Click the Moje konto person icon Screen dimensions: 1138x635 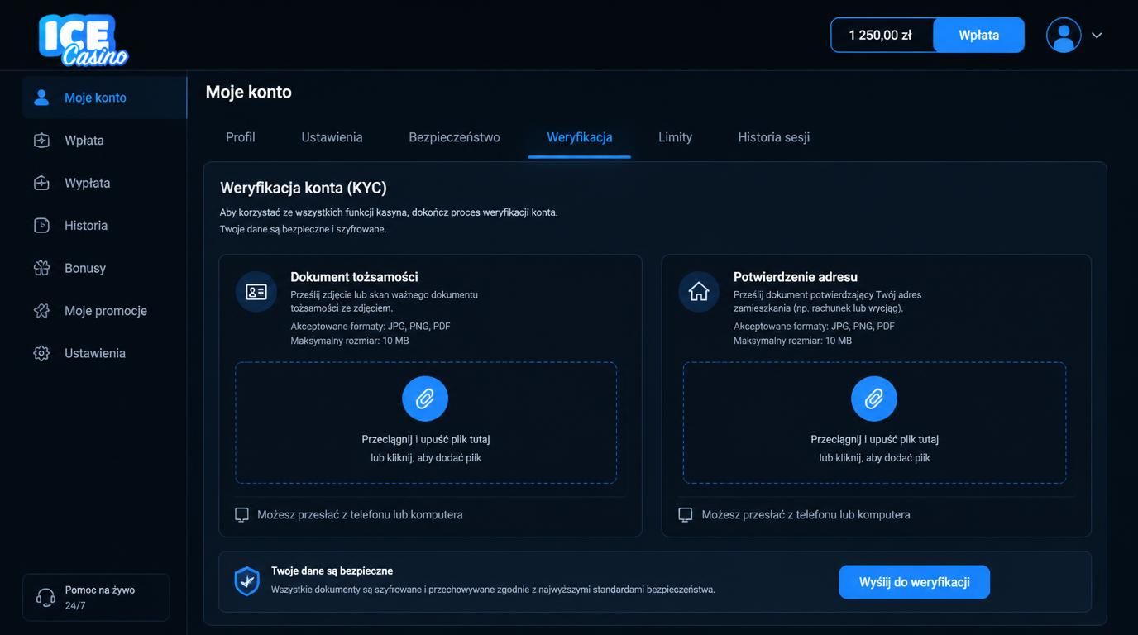point(41,98)
